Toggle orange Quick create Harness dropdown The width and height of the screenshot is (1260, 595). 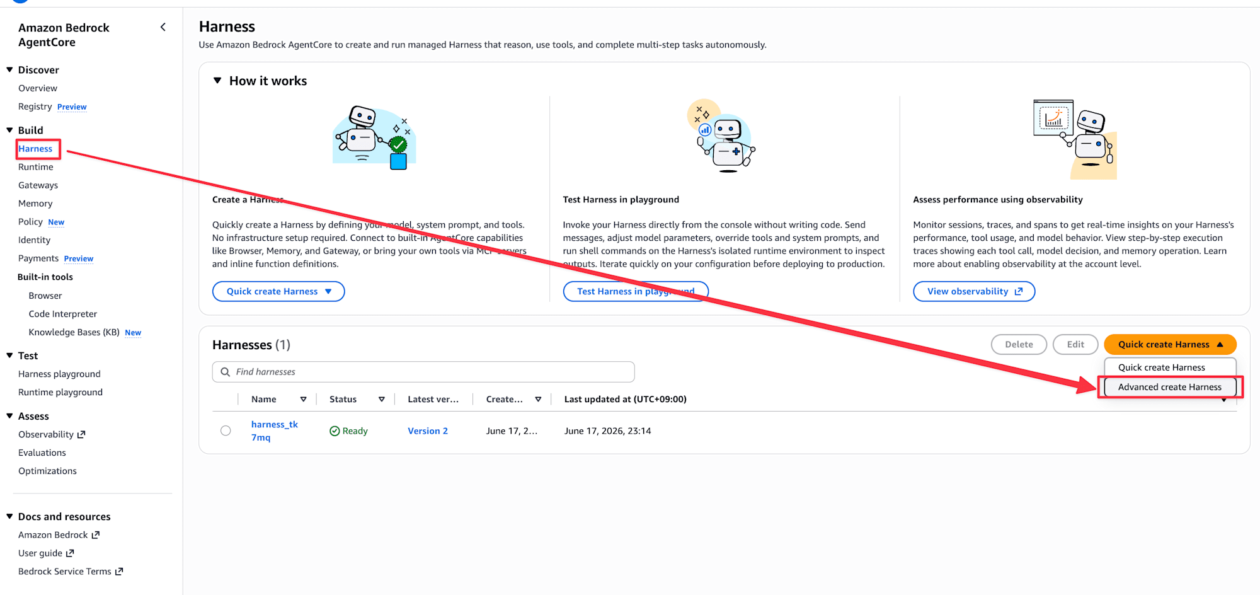pyautogui.click(x=1170, y=344)
